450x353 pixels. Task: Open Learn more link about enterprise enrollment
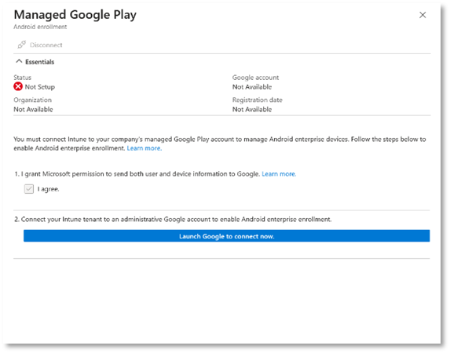tap(145, 148)
